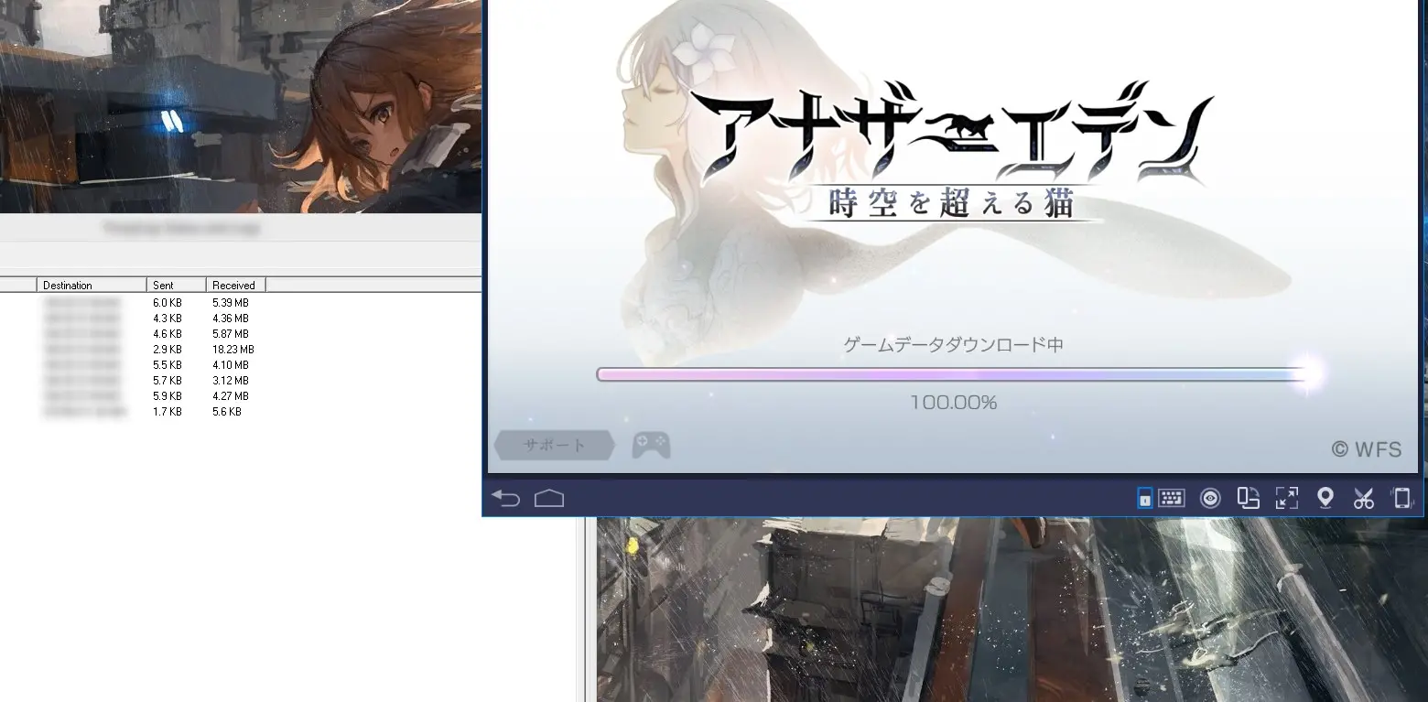This screenshot has height=702, width=1428.
Task: Select the 6.0 KB sent cell
Action: point(168,303)
